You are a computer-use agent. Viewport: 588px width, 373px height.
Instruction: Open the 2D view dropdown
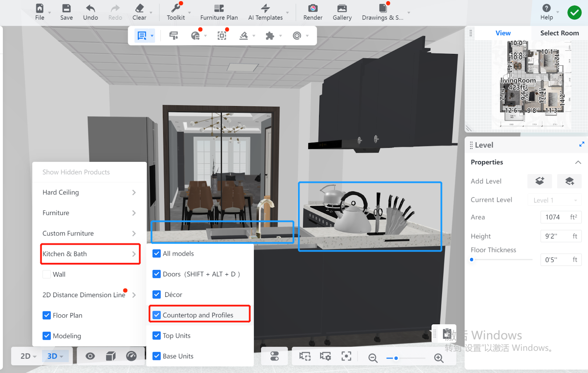(28, 356)
